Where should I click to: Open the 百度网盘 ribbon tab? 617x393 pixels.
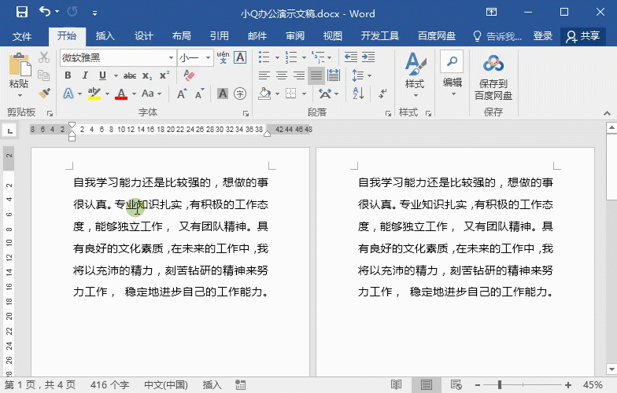436,36
